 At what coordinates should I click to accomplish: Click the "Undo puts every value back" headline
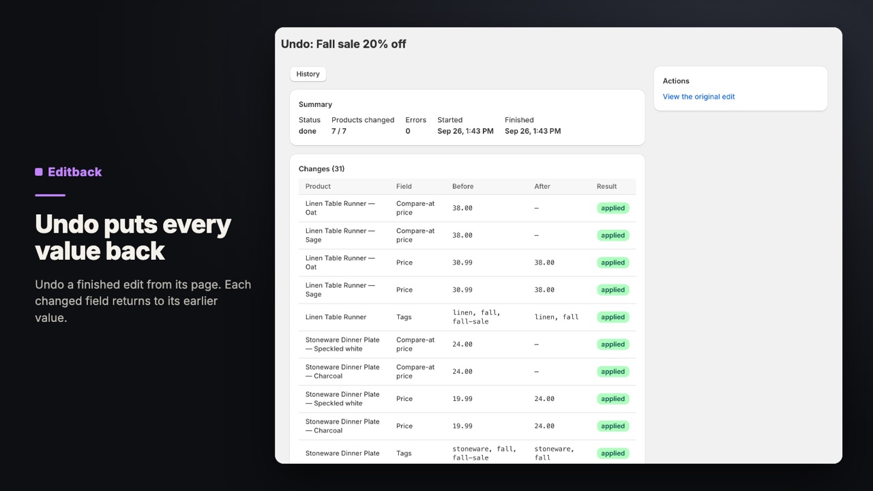click(133, 237)
